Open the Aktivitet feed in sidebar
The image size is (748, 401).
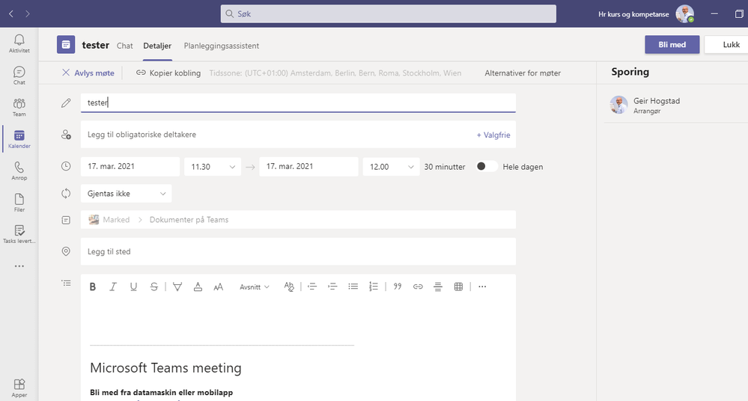point(19,43)
